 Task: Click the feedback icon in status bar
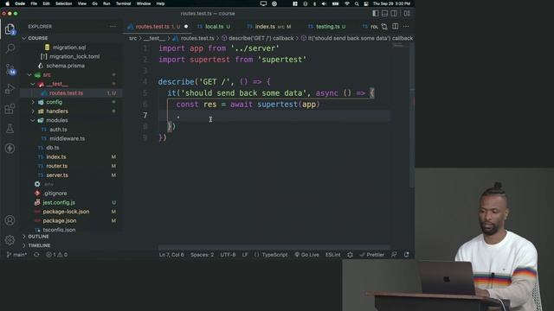(394, 255)
